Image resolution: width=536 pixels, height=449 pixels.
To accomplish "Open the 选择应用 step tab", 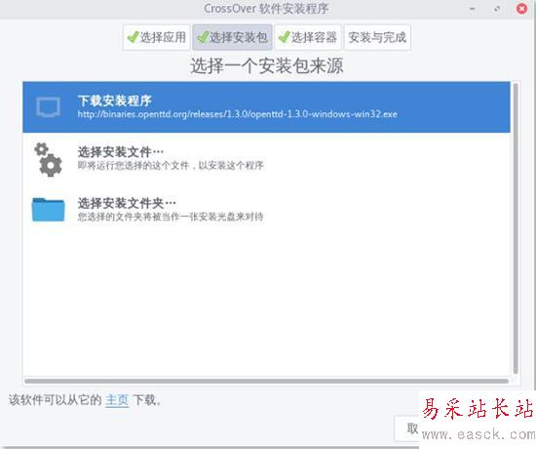I will 157,37.
